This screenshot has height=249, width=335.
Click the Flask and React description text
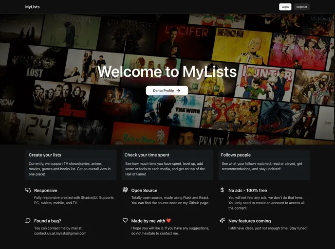[170, 200]
